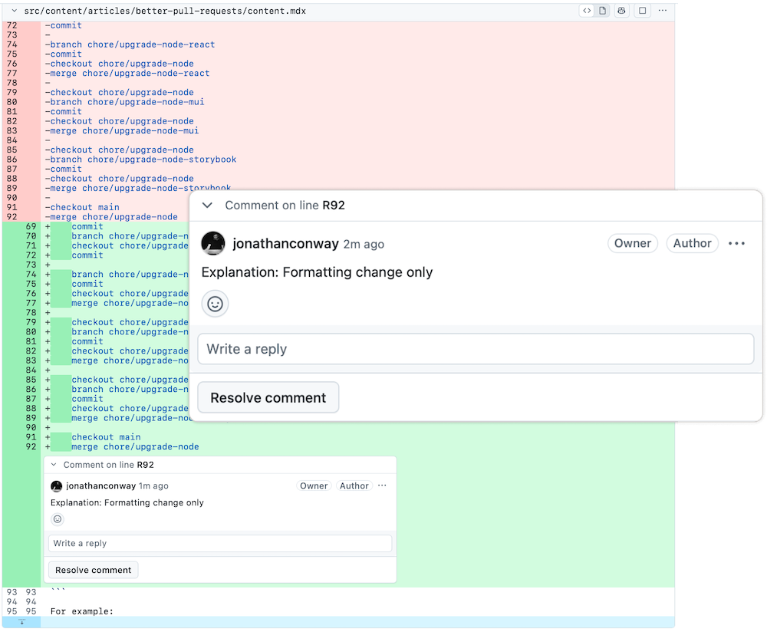Open jonathanconway profile link in inline comment
The height and width of the screenshot is (632, 767).
(x=100, y=486)
